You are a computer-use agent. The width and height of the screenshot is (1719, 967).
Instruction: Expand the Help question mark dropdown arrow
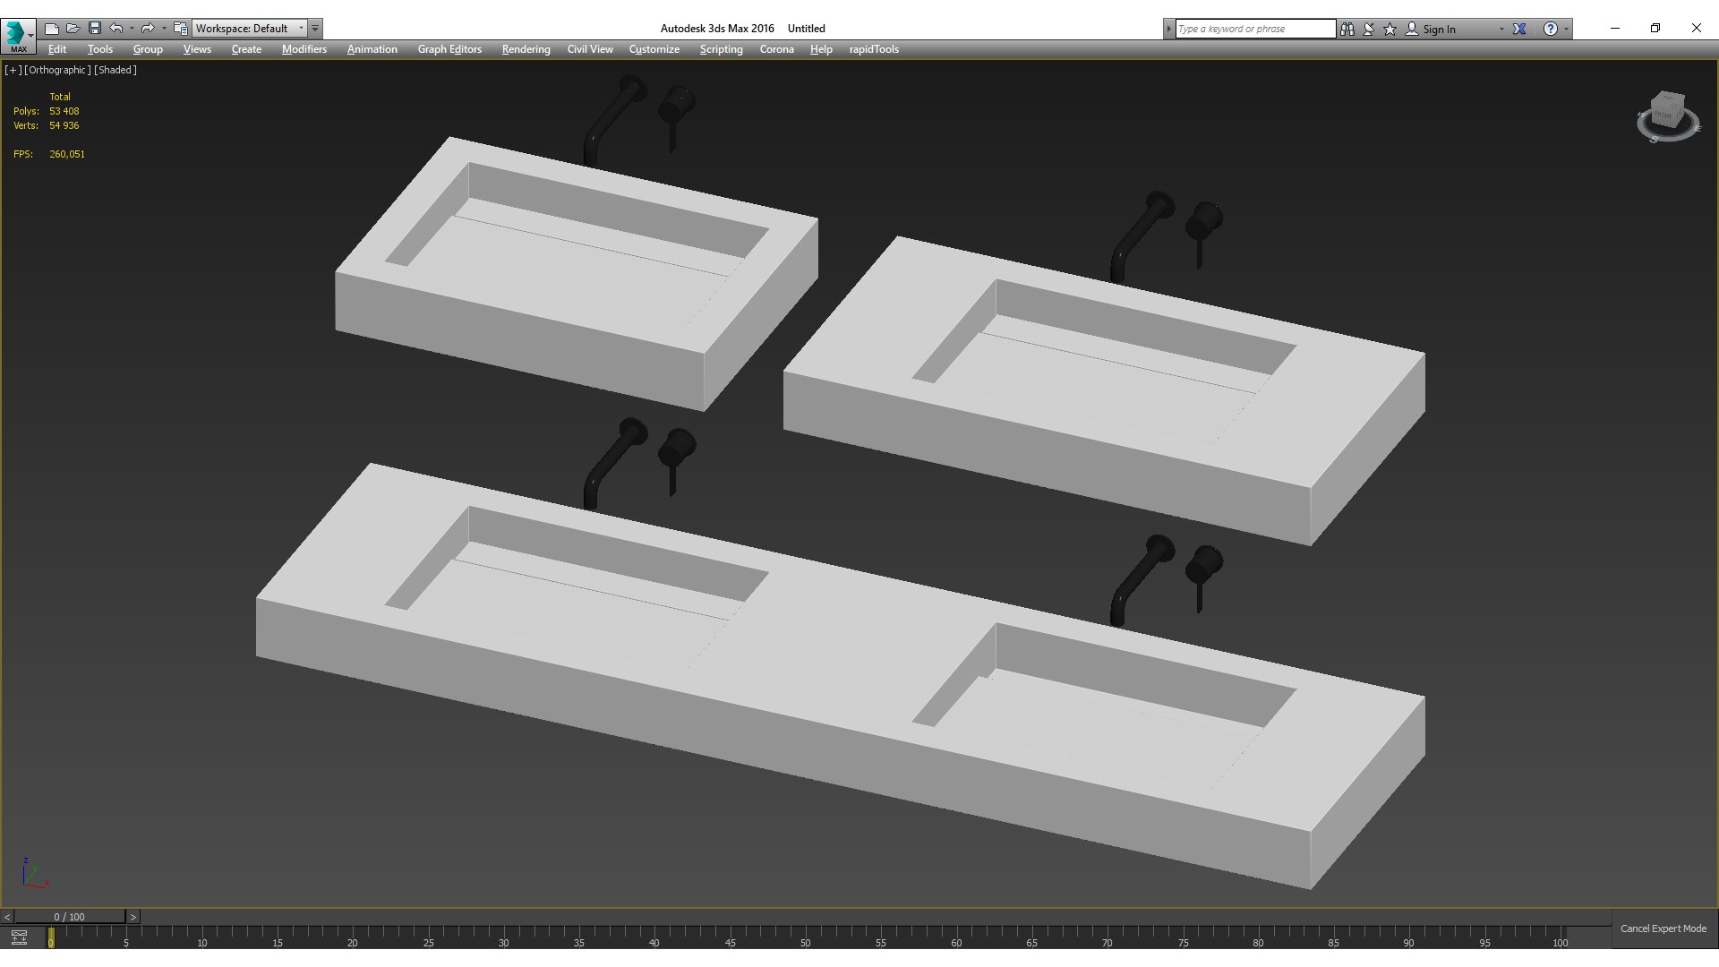[x=1566, y=29]
